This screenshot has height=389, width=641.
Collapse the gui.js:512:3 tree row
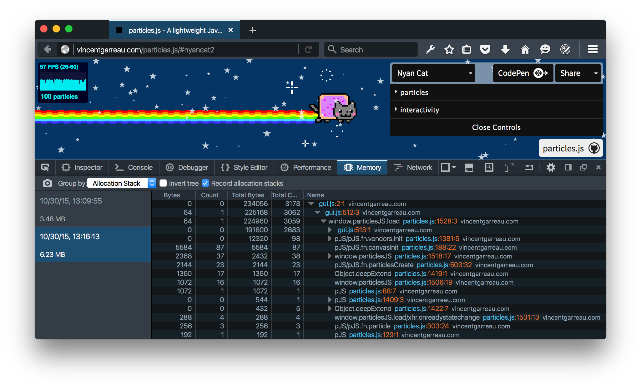pos(317,212)
